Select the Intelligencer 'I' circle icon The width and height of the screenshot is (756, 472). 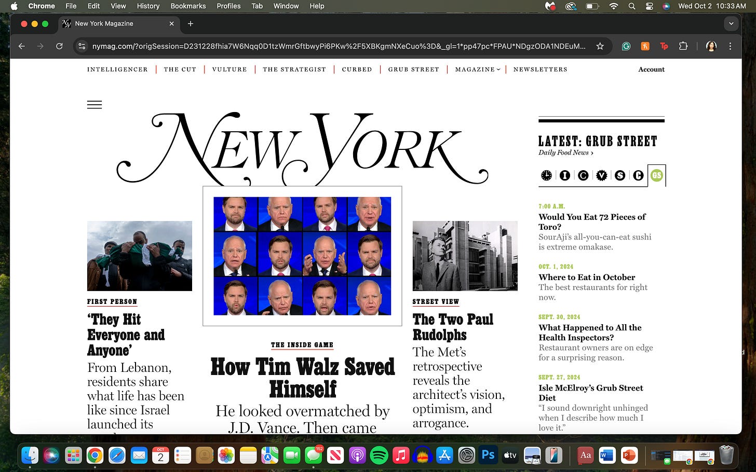[565, 175]
